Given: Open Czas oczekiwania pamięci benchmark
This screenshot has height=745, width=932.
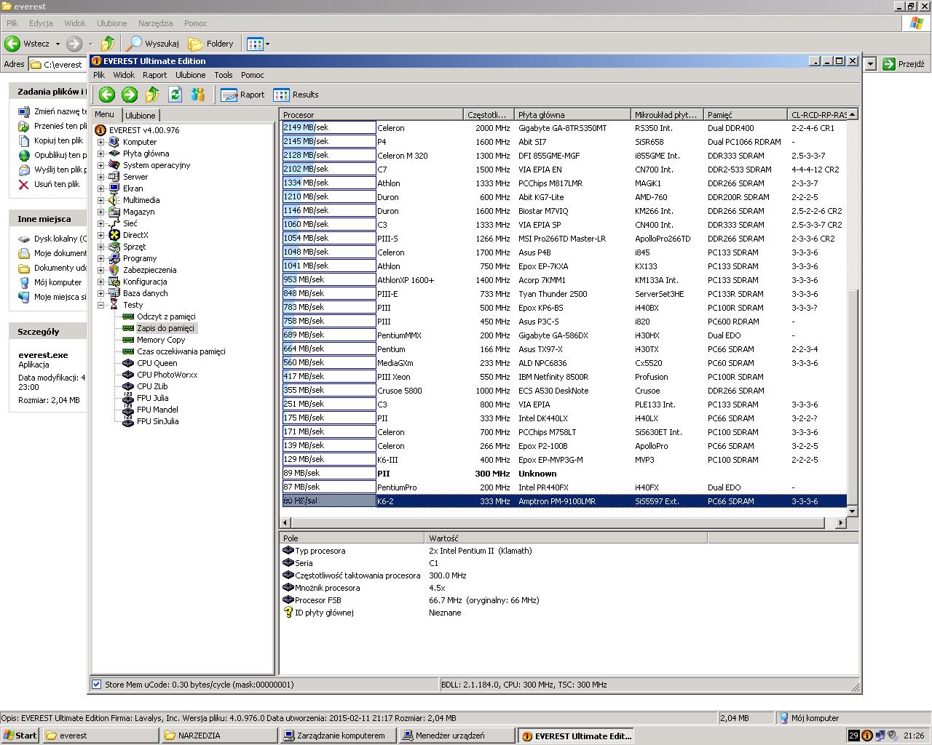Looking at the screenshot, I should pyautogui.click(x=181, y=351).
